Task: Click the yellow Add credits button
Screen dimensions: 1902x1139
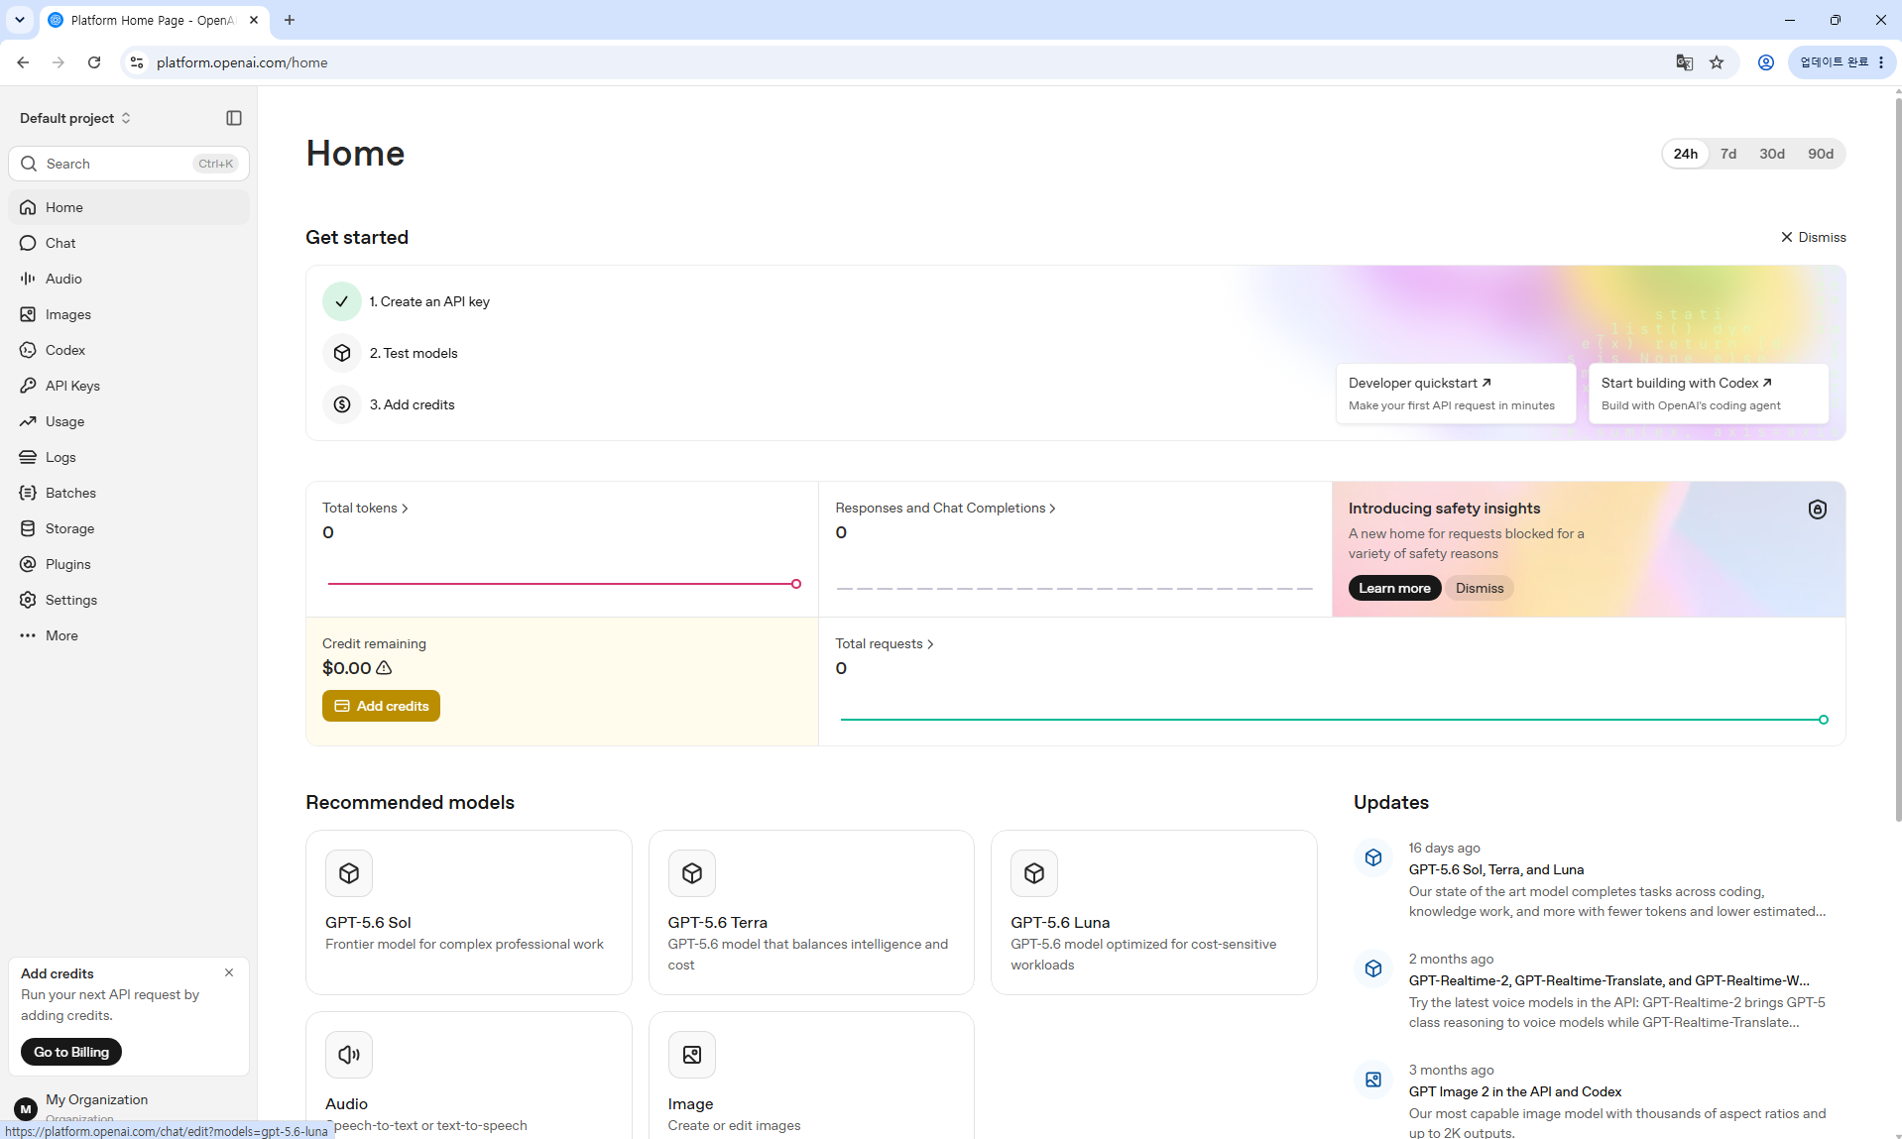Action: tap(381, 706)
